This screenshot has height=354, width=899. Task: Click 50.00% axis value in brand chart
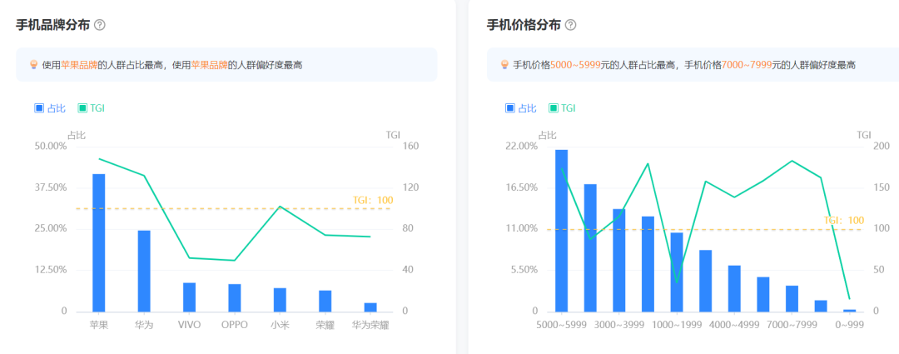51,147
